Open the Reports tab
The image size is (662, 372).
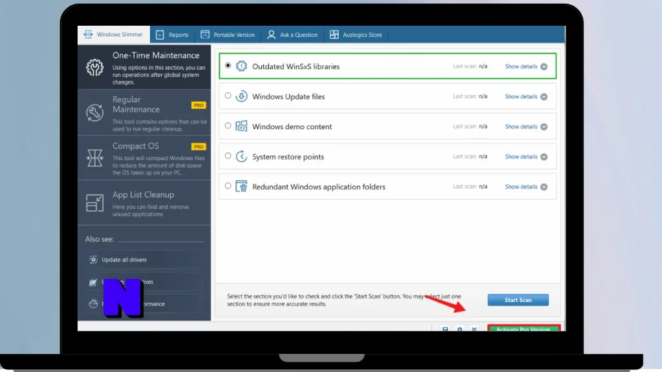coord(172,35)
